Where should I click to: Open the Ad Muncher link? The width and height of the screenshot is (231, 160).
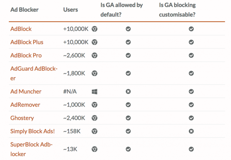tap(26, 92)
